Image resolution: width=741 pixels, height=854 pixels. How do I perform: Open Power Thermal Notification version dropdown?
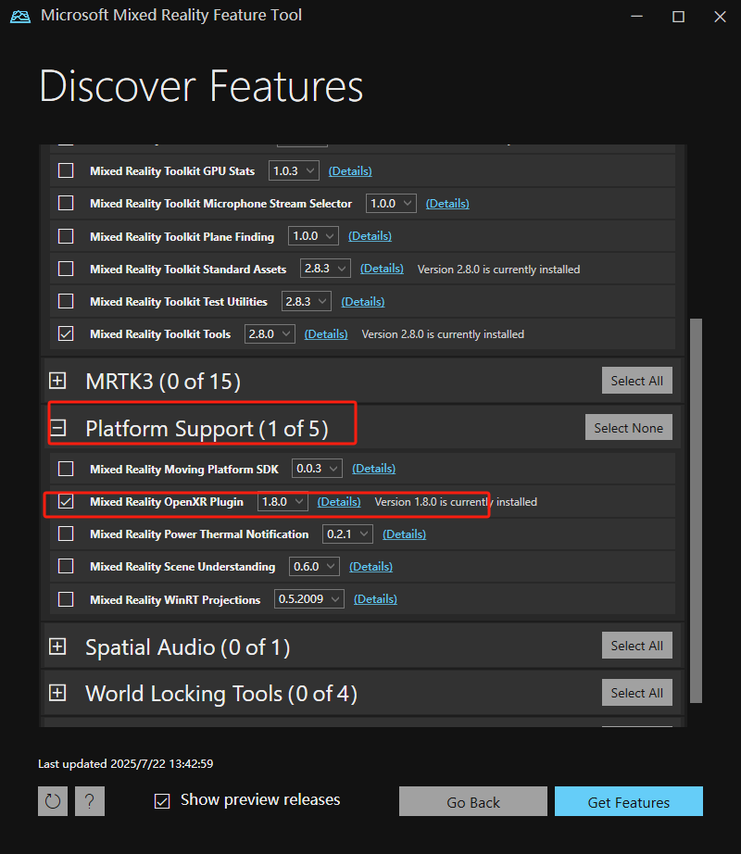348,534
